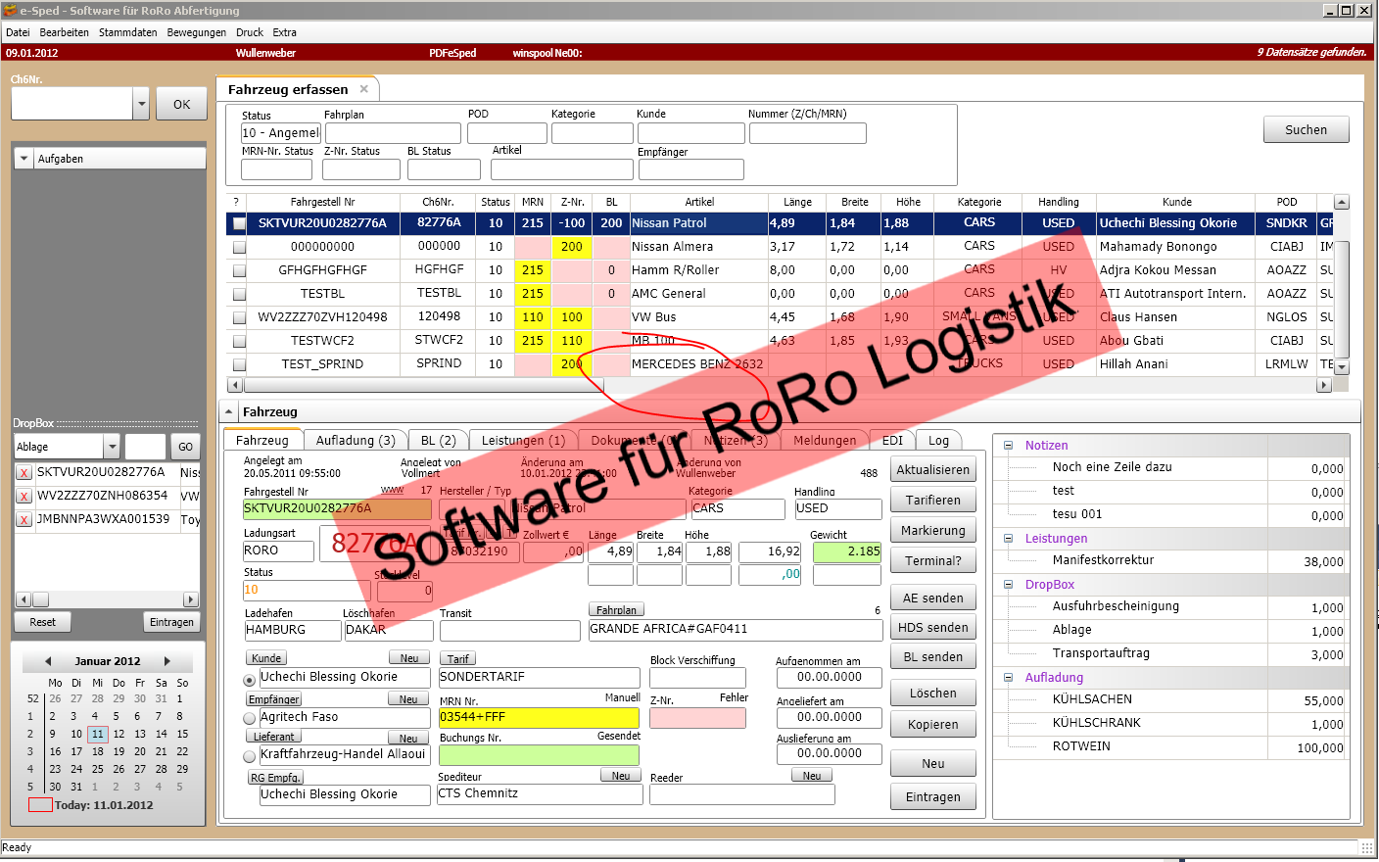
Task: Tick the checkbox for Nissan Almera row
Action: click(x=239, y=247)
